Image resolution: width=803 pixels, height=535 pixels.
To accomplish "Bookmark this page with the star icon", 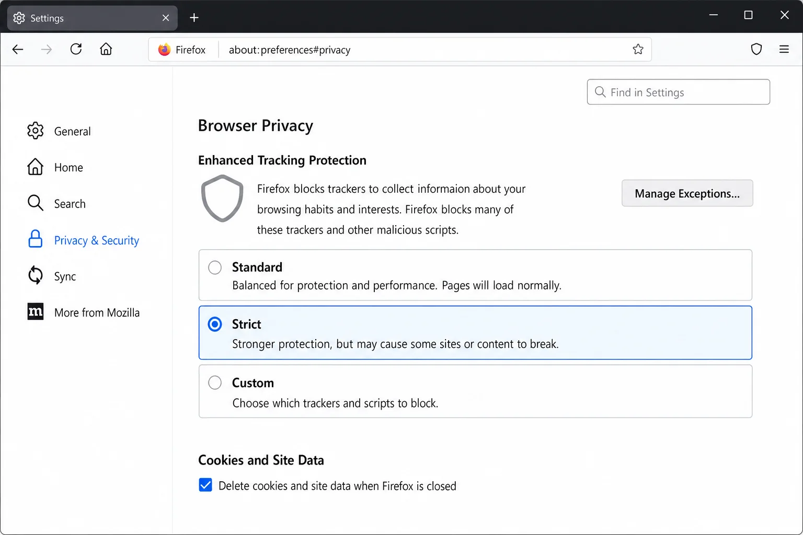I will click(638, 49).
